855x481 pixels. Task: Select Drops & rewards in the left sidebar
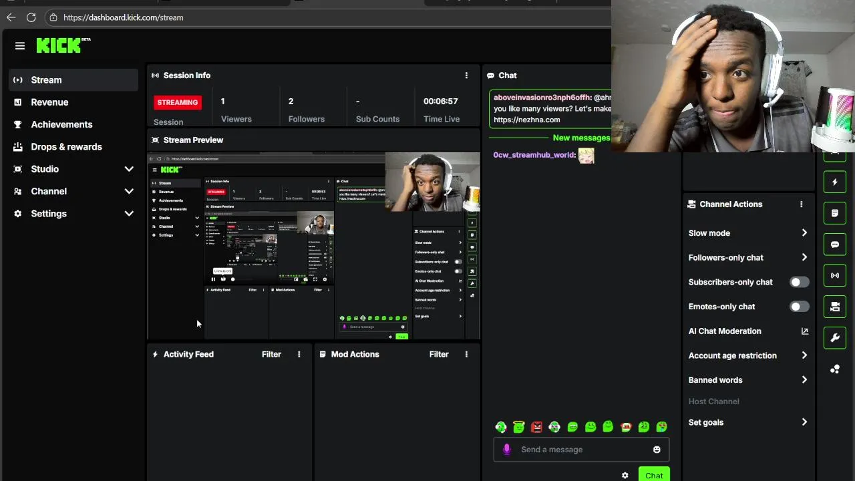pyautogui.click(x=73, y=147)
